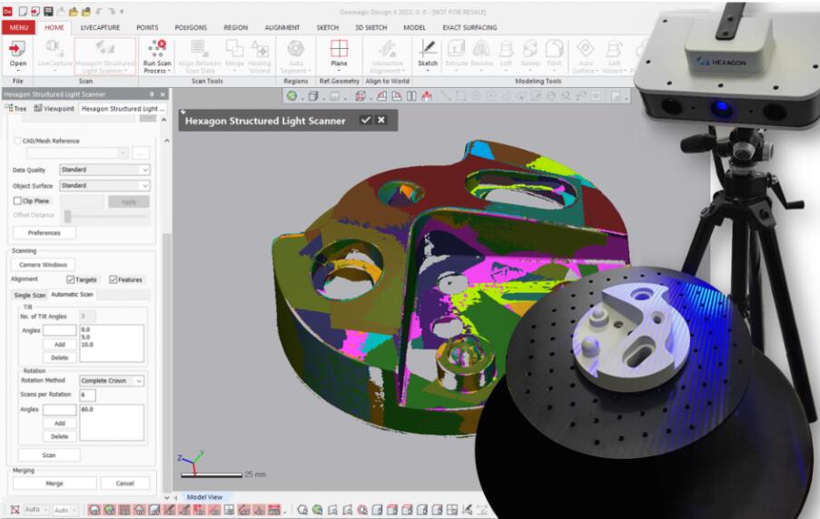Click the first red-highlighted mesh icon in the bottom toolbar
Screen dimensions: 820x519
coord(94,510)
